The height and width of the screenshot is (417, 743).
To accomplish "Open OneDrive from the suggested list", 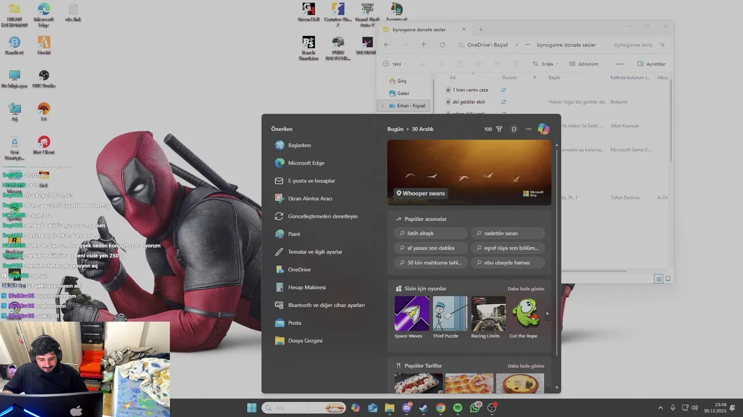I will (293, 270).
